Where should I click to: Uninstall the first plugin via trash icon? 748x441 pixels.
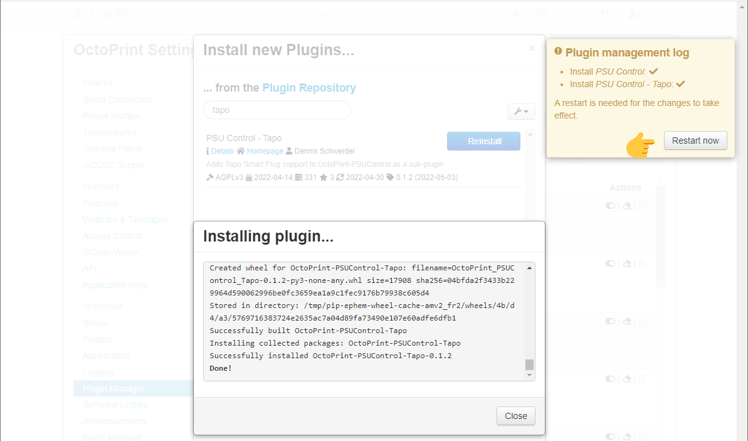642,206
